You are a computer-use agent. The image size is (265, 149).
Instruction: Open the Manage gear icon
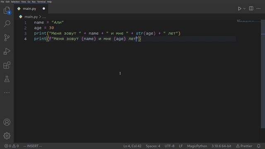tap(7, 136)
